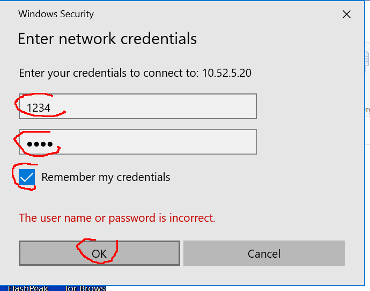Viewport: 370px width, 291px height.
Task: Click the red incorrect password error message
Action: click(x=117, y=218)
